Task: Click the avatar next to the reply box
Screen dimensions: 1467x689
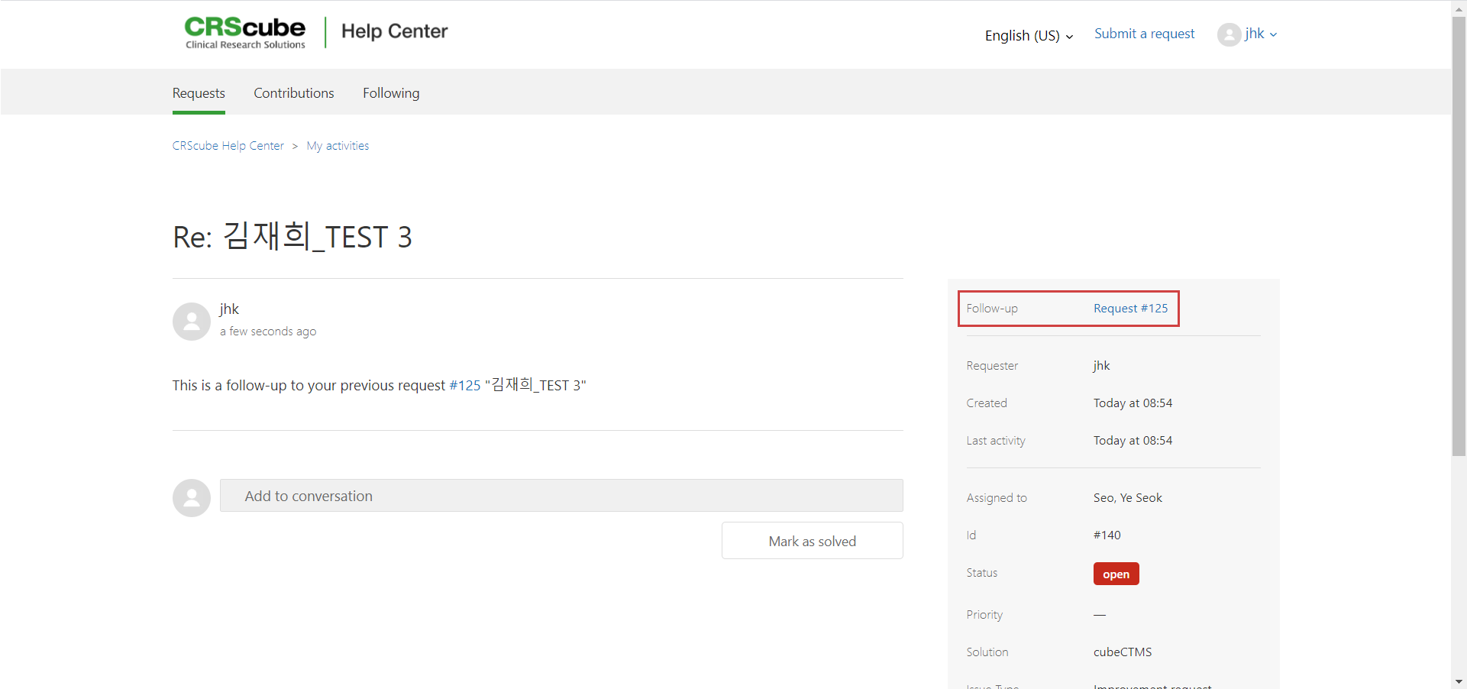Action: pos(192,498)
